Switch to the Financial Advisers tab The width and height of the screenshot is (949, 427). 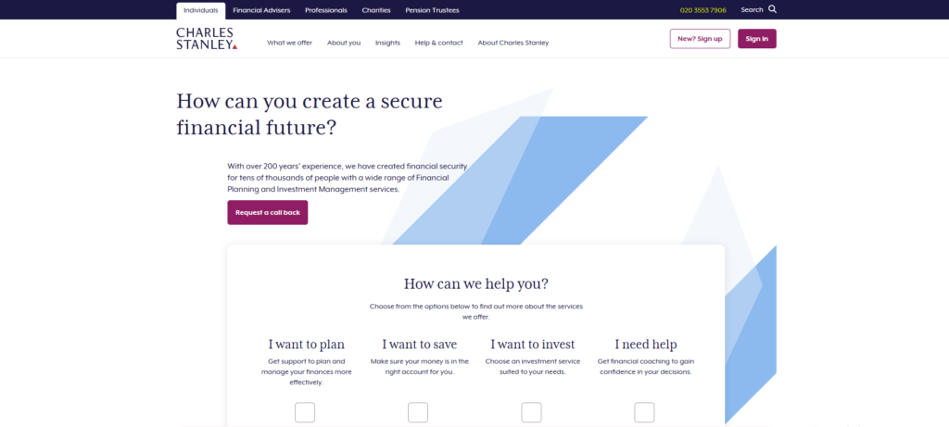tap(261, 10)
